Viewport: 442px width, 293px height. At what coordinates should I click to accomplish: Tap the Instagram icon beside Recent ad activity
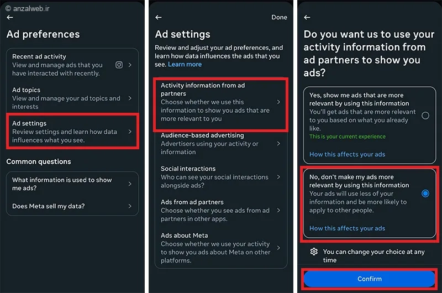coord(119,65)
